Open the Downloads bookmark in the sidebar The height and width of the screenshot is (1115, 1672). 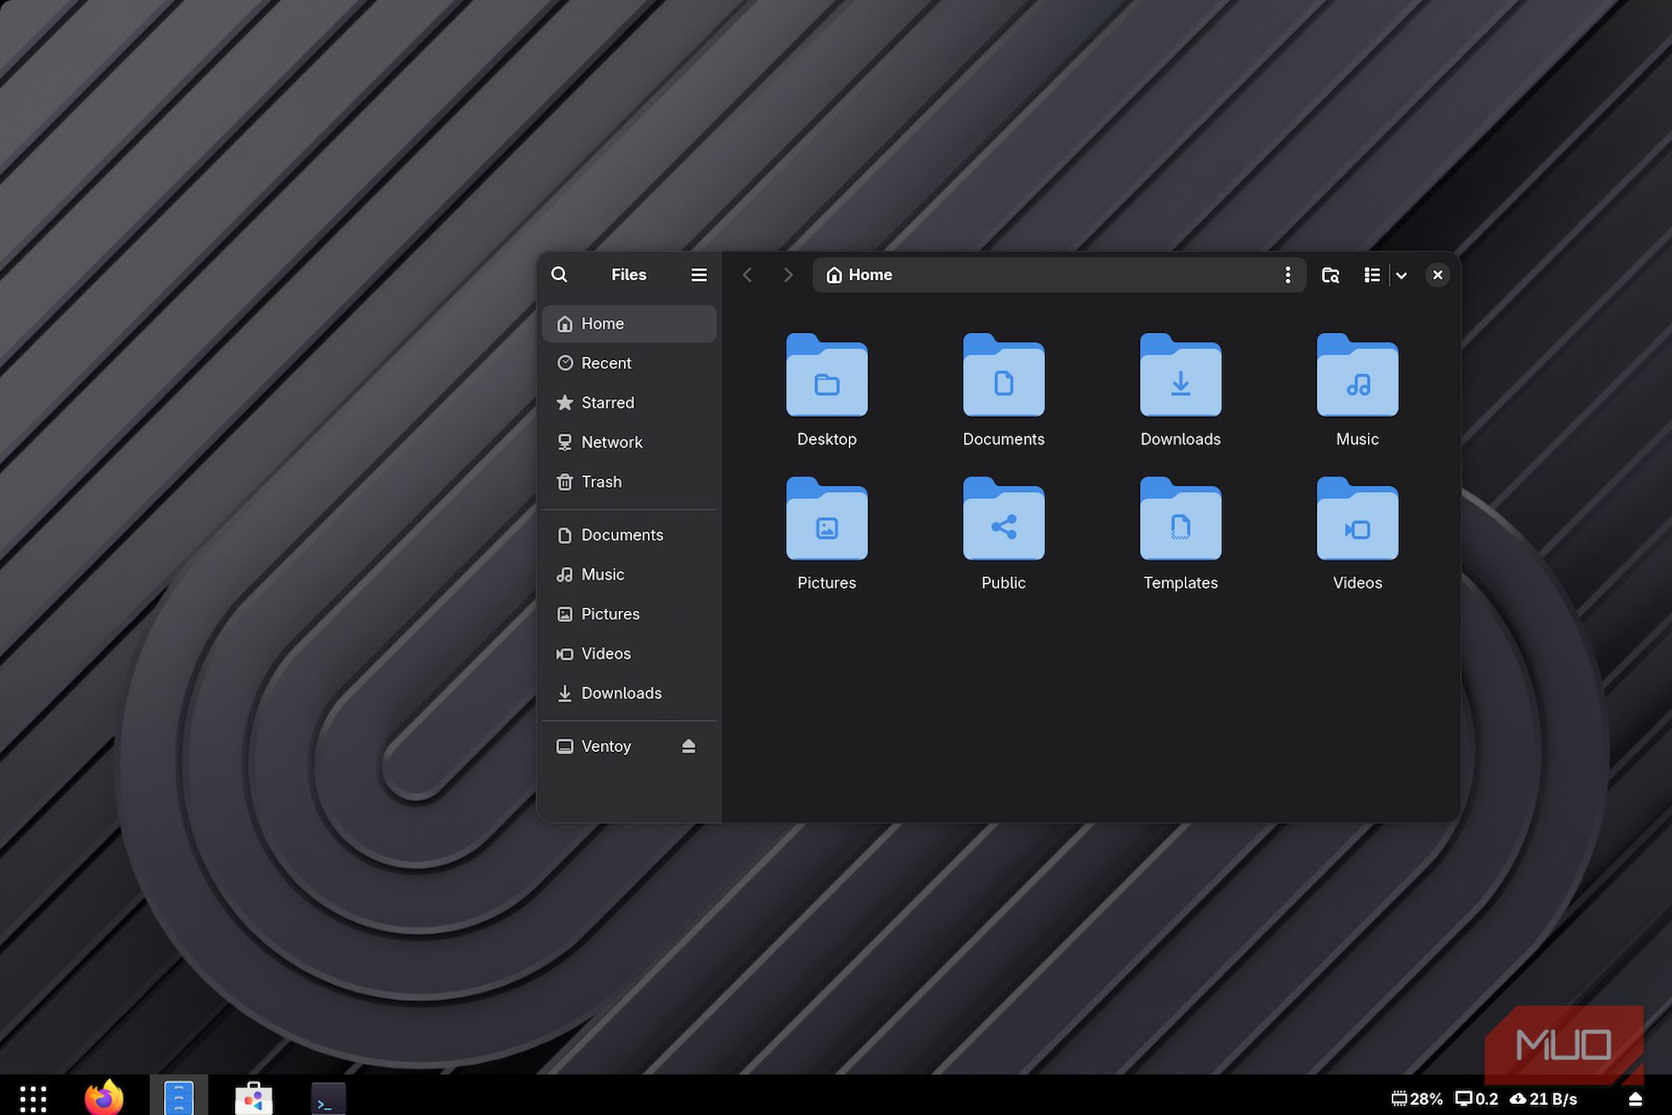[629, 693]
